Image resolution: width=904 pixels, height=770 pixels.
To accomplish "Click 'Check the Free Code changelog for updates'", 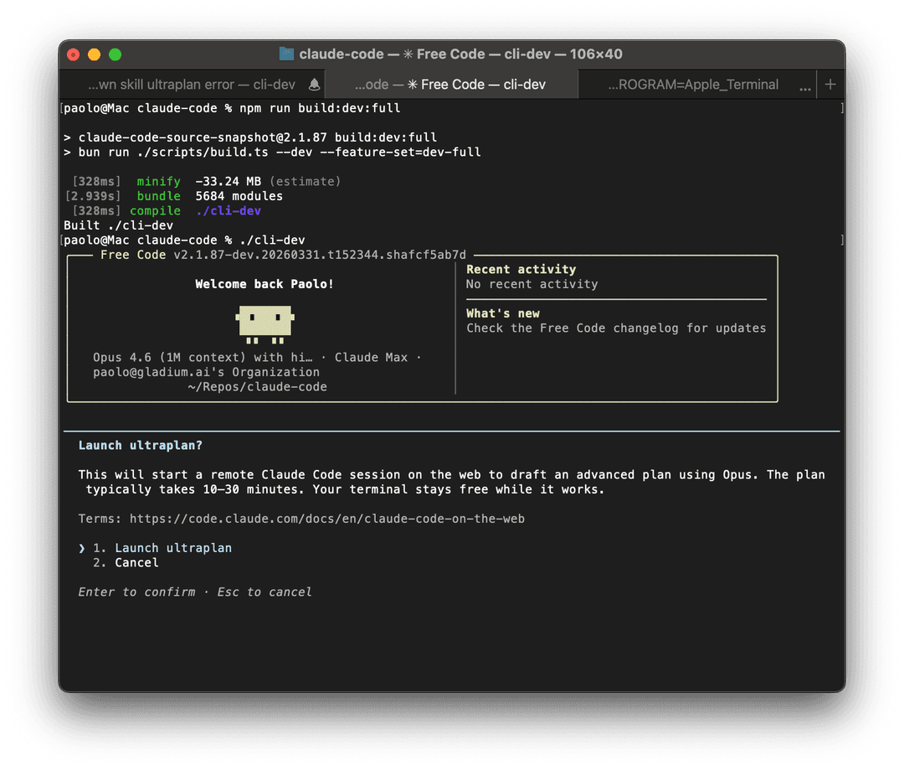I will [616, 328].
